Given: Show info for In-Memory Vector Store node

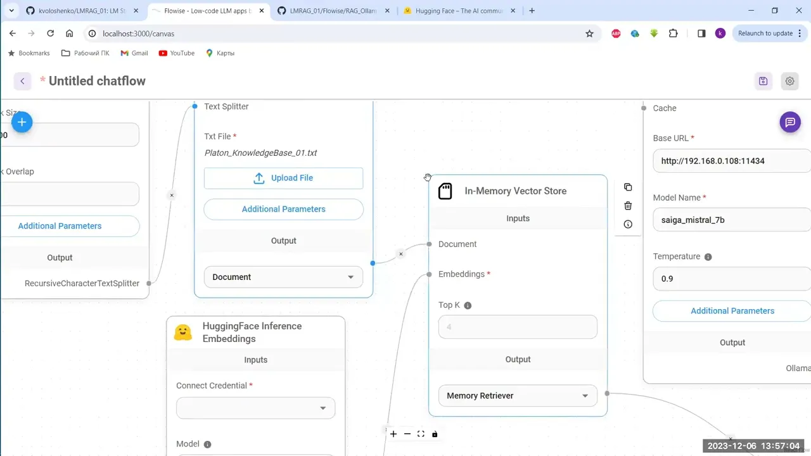Looking at the screenshot, I should click(x=628, y=224).
